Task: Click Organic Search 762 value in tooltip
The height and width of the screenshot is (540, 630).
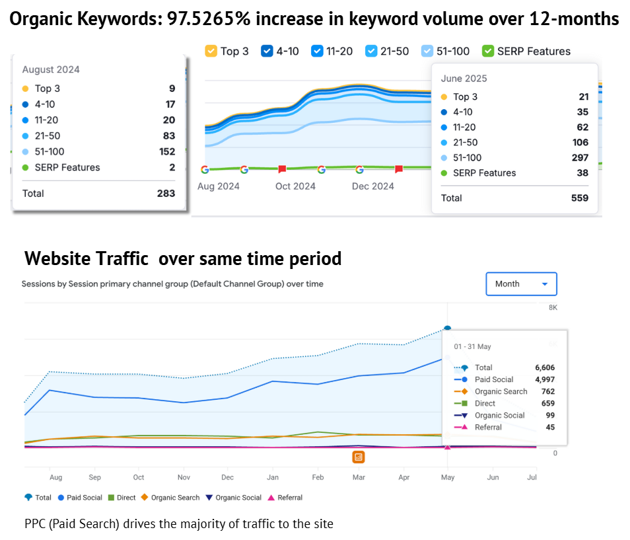Action: point(548,391)
